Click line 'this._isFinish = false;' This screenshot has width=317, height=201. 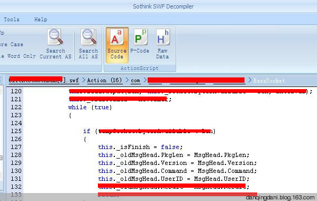coord(140,147)
